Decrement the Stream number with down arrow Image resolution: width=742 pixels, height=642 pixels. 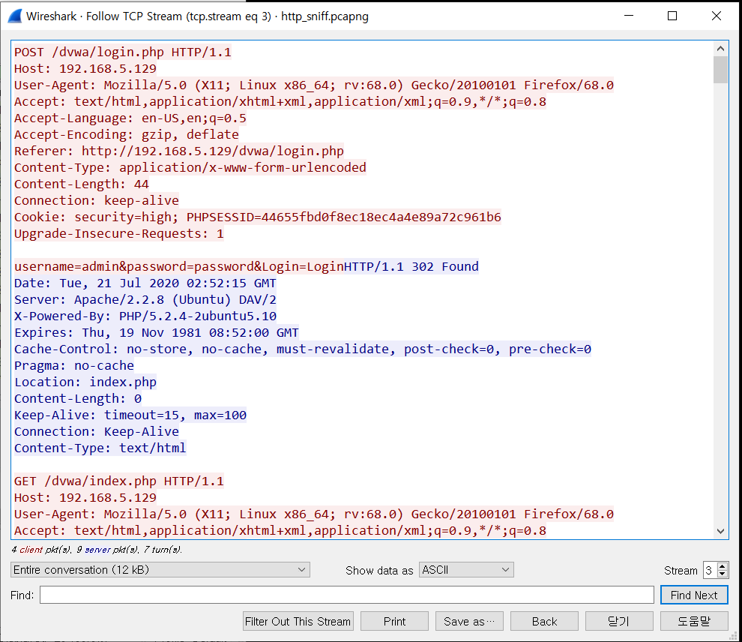[x=722, y=574]
